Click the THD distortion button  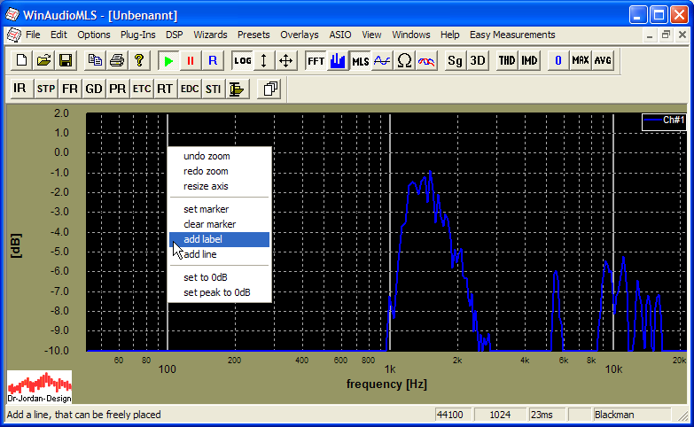(x=506, y=60)
